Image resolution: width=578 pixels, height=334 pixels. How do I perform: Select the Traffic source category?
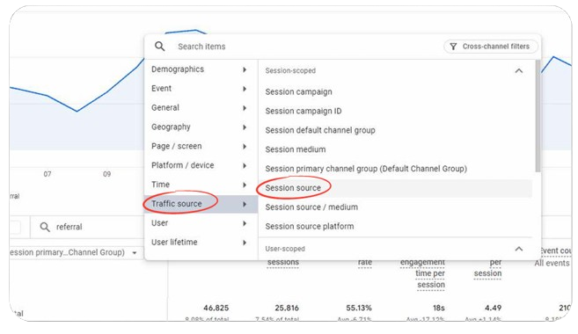[201, 204]
